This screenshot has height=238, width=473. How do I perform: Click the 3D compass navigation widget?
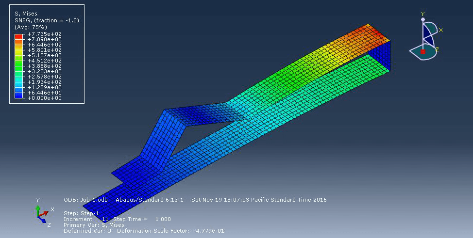[425, 36]
